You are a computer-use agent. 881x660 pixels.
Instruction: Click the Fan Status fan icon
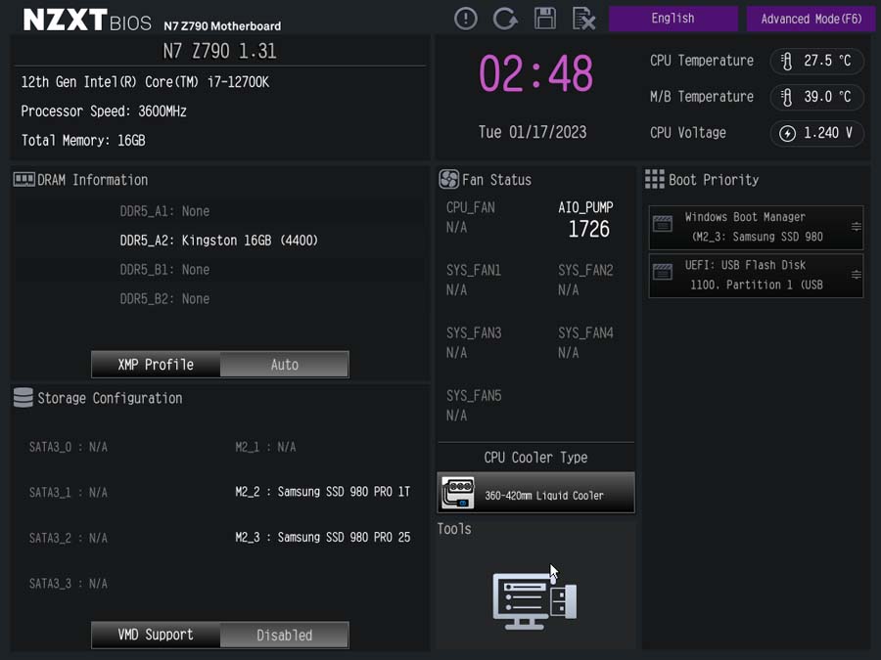tap(448, 180)
